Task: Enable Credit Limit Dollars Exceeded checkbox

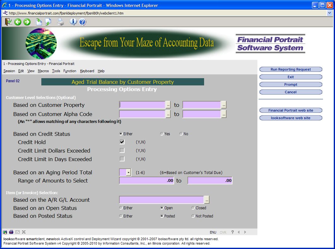Action: click(x=122, y=150)
